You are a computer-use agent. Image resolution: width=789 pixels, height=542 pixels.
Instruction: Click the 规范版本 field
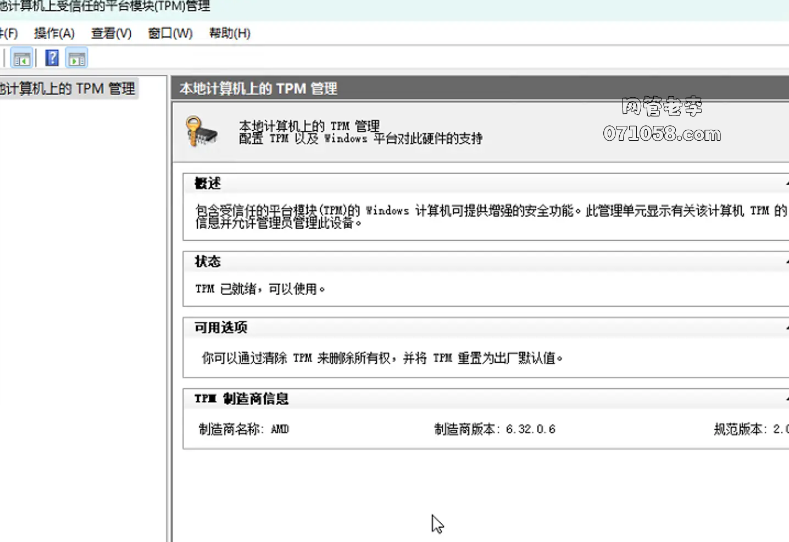[x=750, y=429]
